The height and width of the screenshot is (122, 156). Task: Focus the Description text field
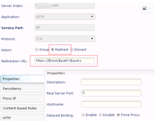[x=111, y=82]
